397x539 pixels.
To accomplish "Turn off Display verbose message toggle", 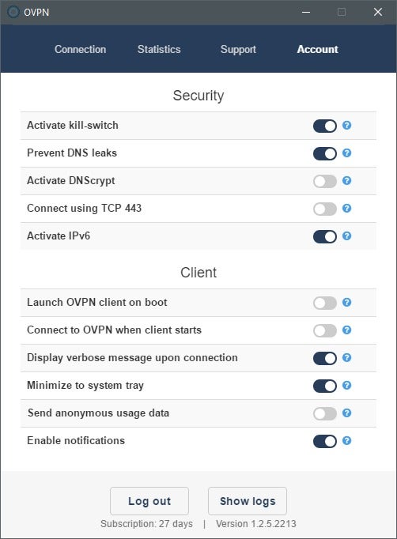I will (x=325, y=358).
